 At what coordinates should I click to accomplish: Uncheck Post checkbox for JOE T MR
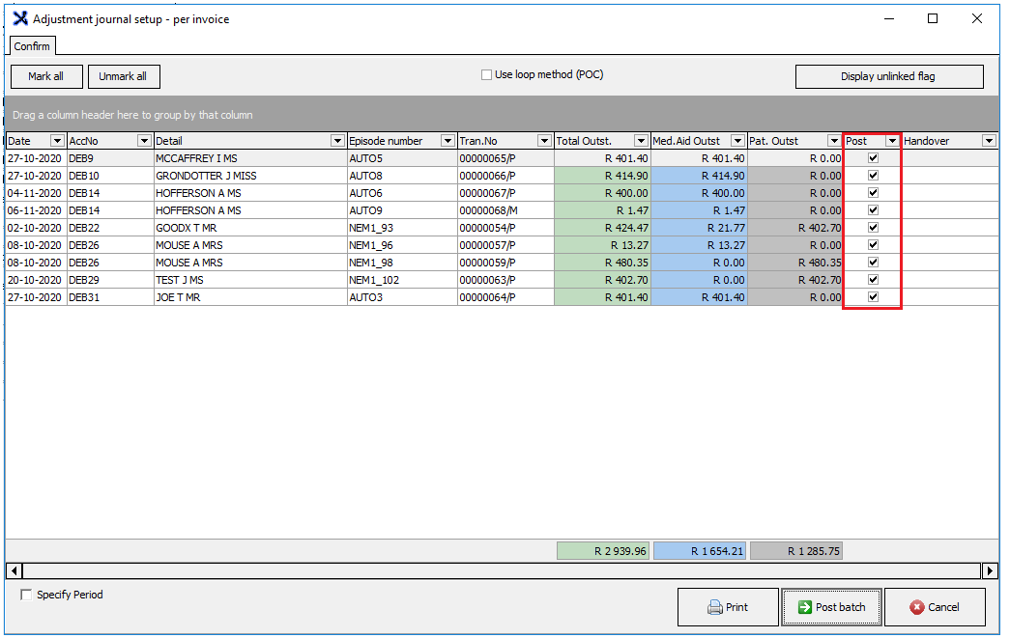click(x=873, y=297)
